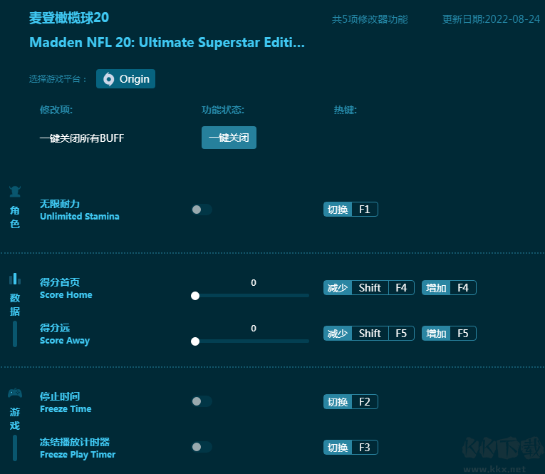Image resolution: width=545 pixels, height=474 pixels.
Task: Click the 一键关闭所有BUFF label
Action: pyautogui.click(x=82, y=138)
